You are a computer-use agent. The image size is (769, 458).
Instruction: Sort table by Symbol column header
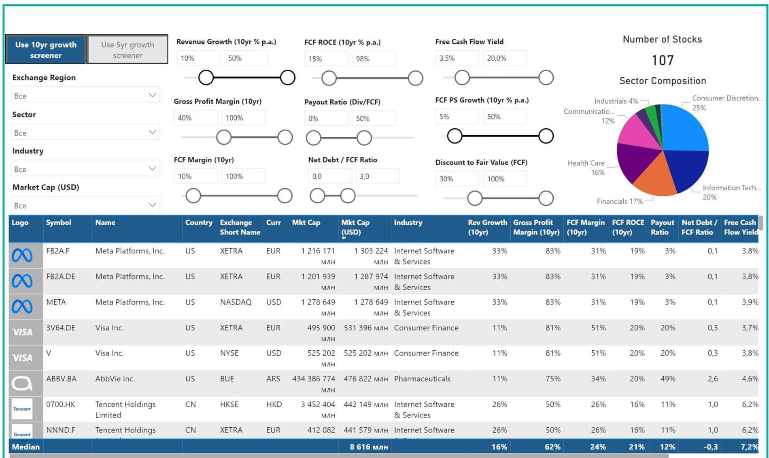tap(59, 223)
